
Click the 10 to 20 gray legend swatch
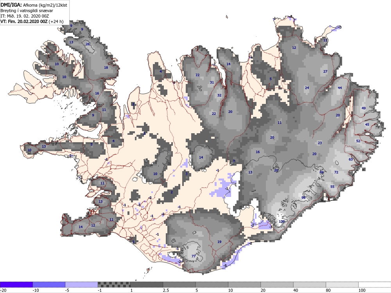[244, 284]
